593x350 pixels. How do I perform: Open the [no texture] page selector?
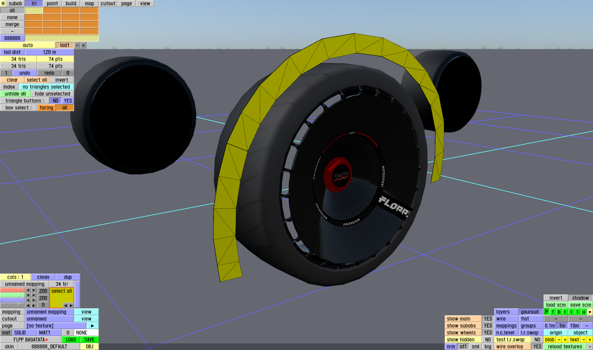coord(56,326)
